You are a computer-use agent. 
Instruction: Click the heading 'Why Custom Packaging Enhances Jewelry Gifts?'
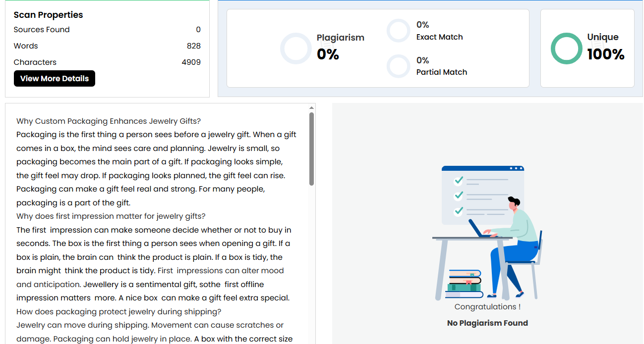(x=109, y=121)
